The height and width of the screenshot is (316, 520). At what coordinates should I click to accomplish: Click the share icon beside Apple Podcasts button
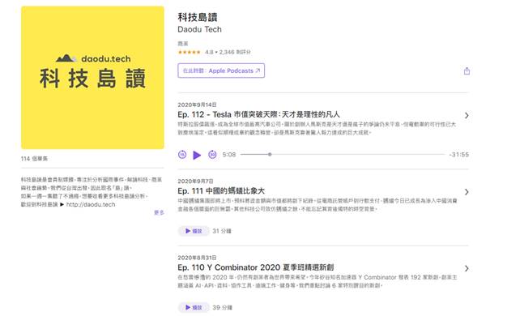(467, 70)
